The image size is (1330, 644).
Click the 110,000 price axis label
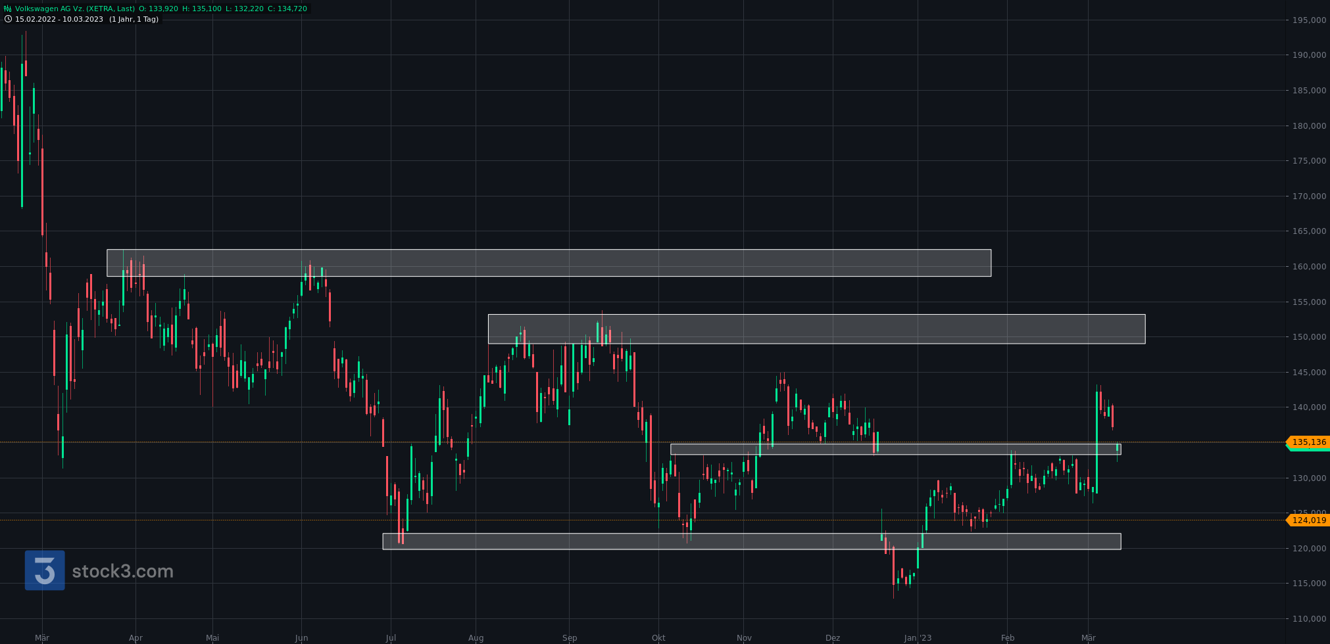point(1309,619)
